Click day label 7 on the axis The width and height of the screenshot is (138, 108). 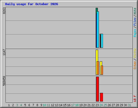click(33, 105)
